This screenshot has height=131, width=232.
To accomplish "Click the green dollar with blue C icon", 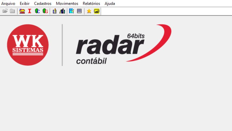I will 37,11.
